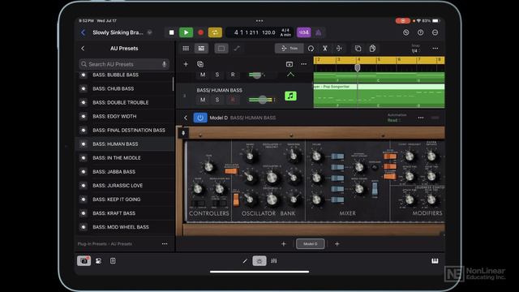Image resolution: width=519 pixels, height=292 pixels.
Task: Click the undo history icon in control bar
Action: coord(405,32)
